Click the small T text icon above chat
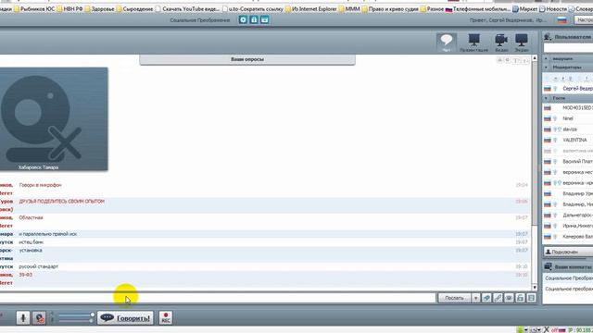 coord(516,60)
